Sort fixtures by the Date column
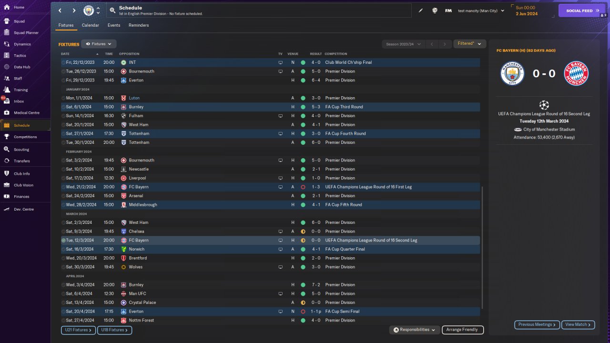The height and width of the screenshot is (343, 610). [65, 54]
